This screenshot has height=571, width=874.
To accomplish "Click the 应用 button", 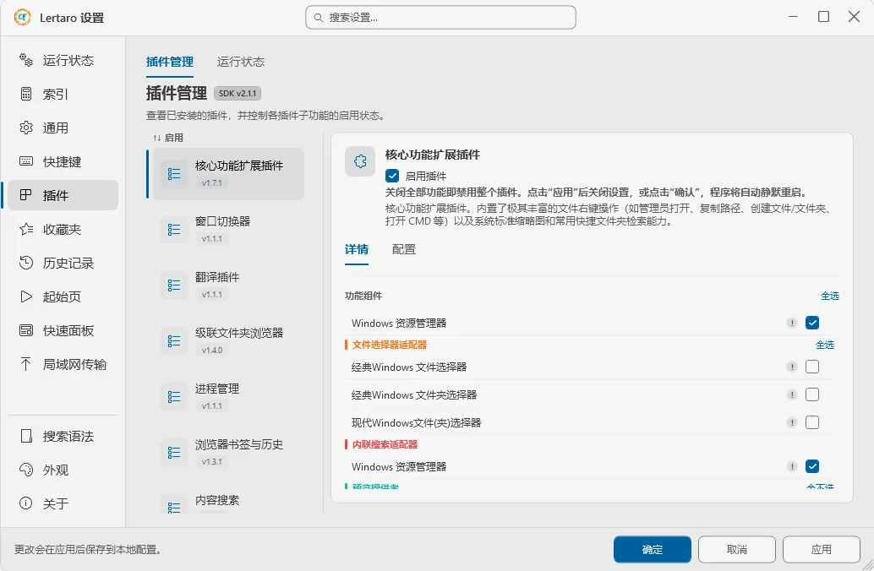I will 821,549.
